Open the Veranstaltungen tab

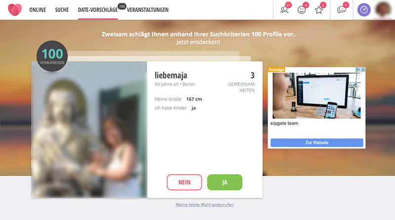click(x=148, y=10)
